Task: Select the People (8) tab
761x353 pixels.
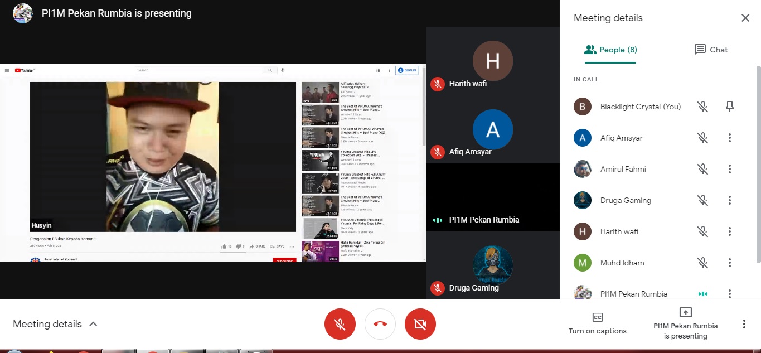Action: (610, 50)
